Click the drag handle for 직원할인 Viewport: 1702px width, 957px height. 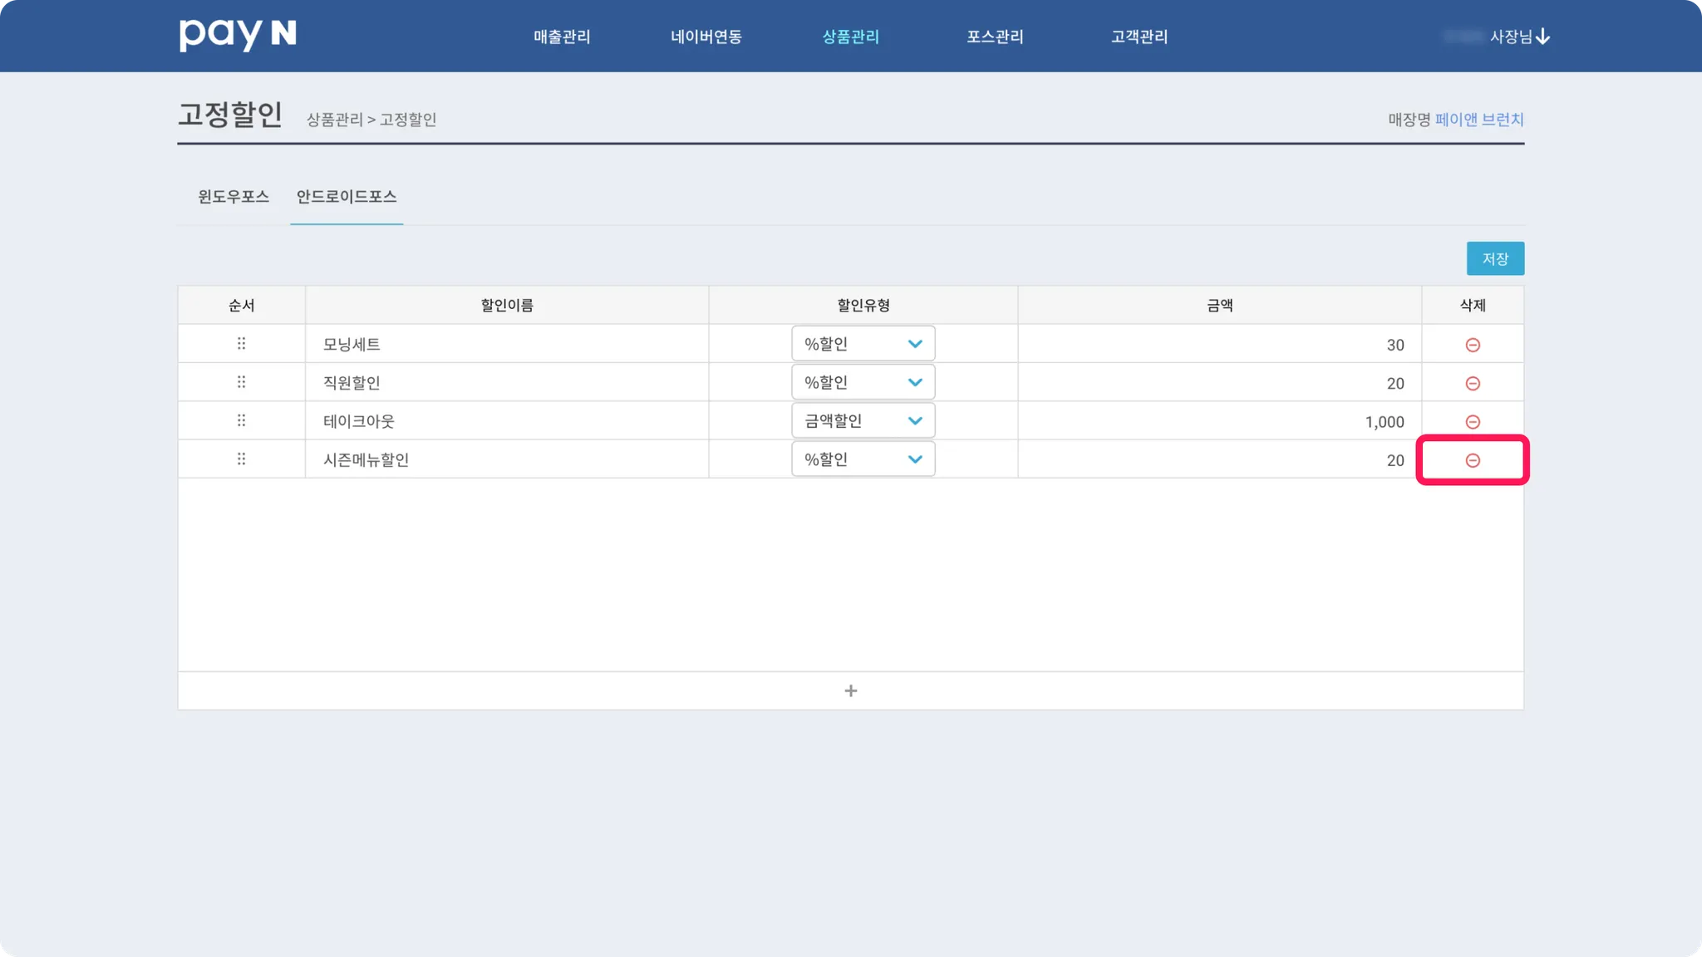point(241,382)
